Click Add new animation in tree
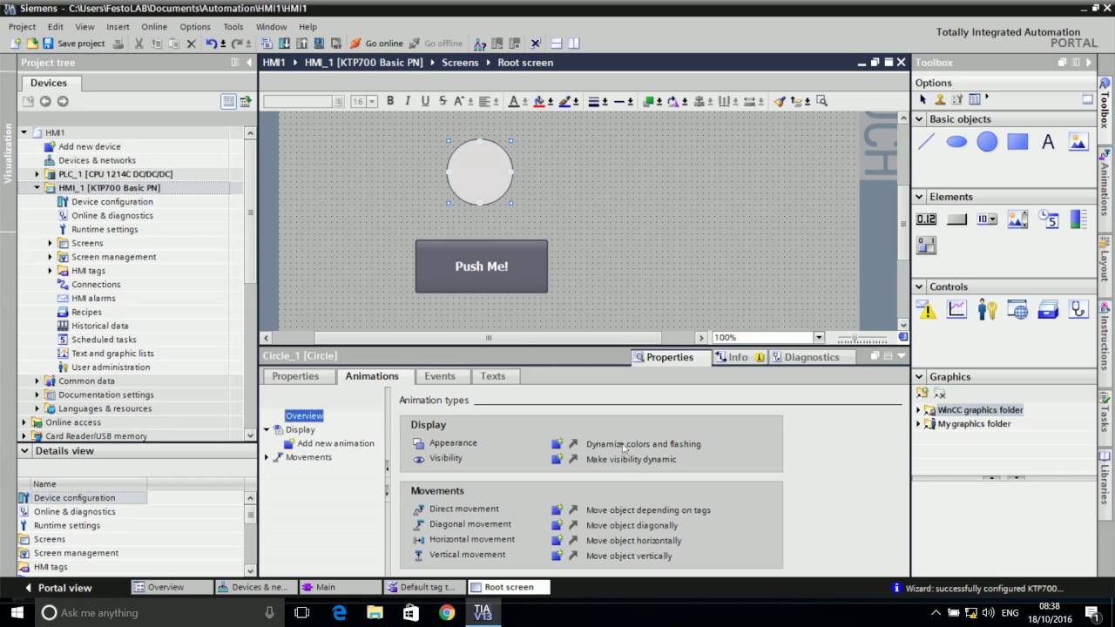Viewport: 1115px width, 627px height. (335, 443)
